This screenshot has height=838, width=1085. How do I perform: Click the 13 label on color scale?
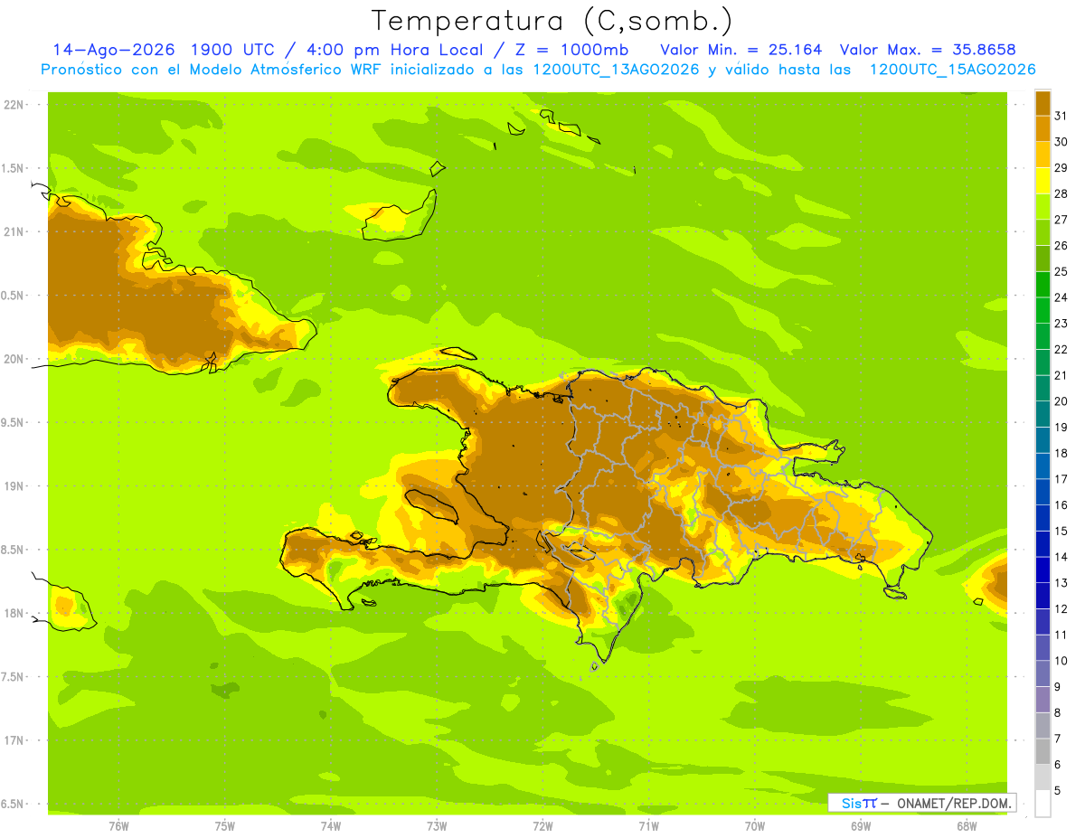[1061, 583]
